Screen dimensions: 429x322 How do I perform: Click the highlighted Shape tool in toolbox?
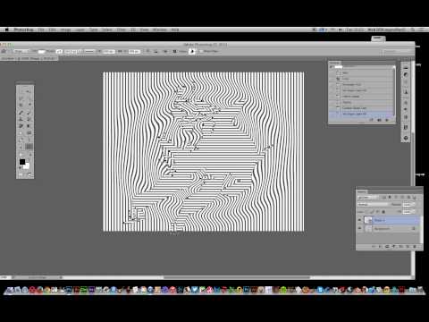pyautogui.click(x=29, y=147)
